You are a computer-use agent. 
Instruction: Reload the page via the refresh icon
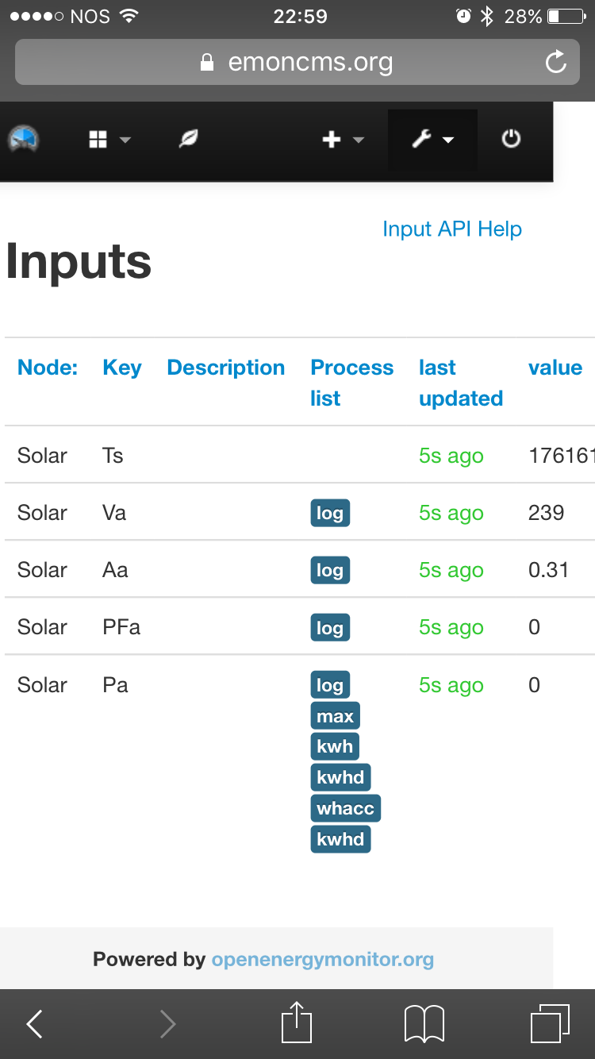[556, 62]
